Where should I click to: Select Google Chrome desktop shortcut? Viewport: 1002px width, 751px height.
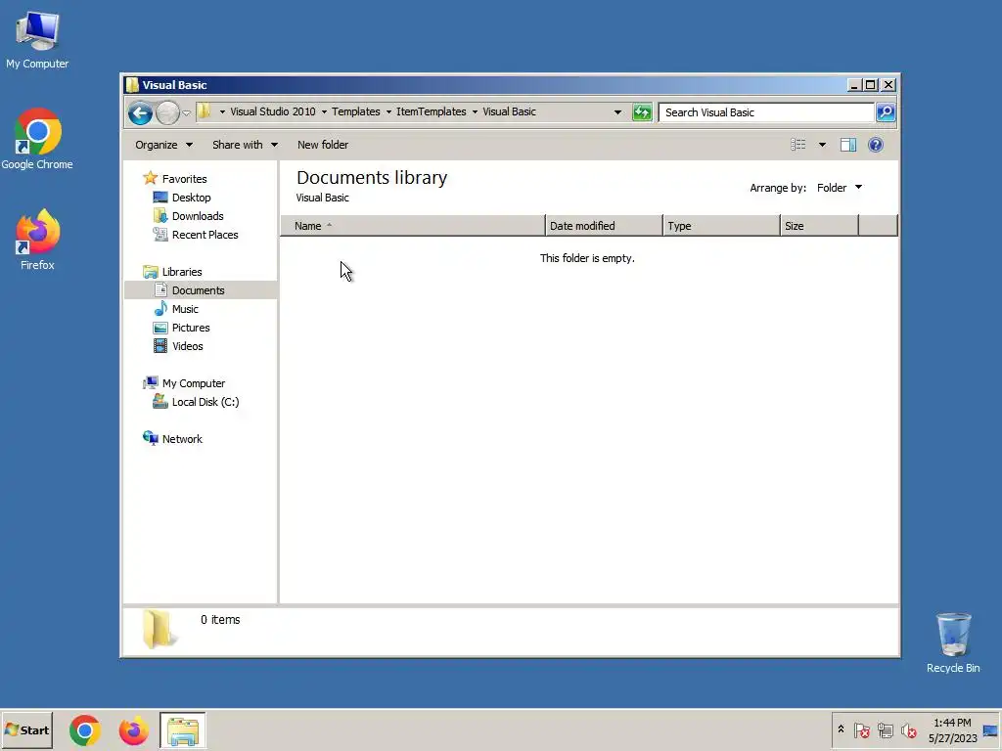37,139
